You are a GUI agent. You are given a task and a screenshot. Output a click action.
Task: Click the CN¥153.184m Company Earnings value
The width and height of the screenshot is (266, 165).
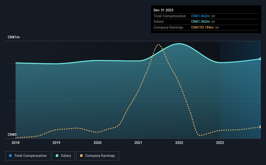click(202, 27)
